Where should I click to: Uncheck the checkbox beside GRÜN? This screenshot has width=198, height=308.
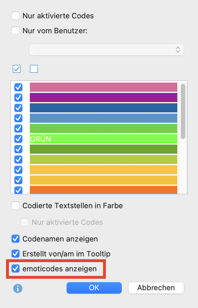click(18, 139)
